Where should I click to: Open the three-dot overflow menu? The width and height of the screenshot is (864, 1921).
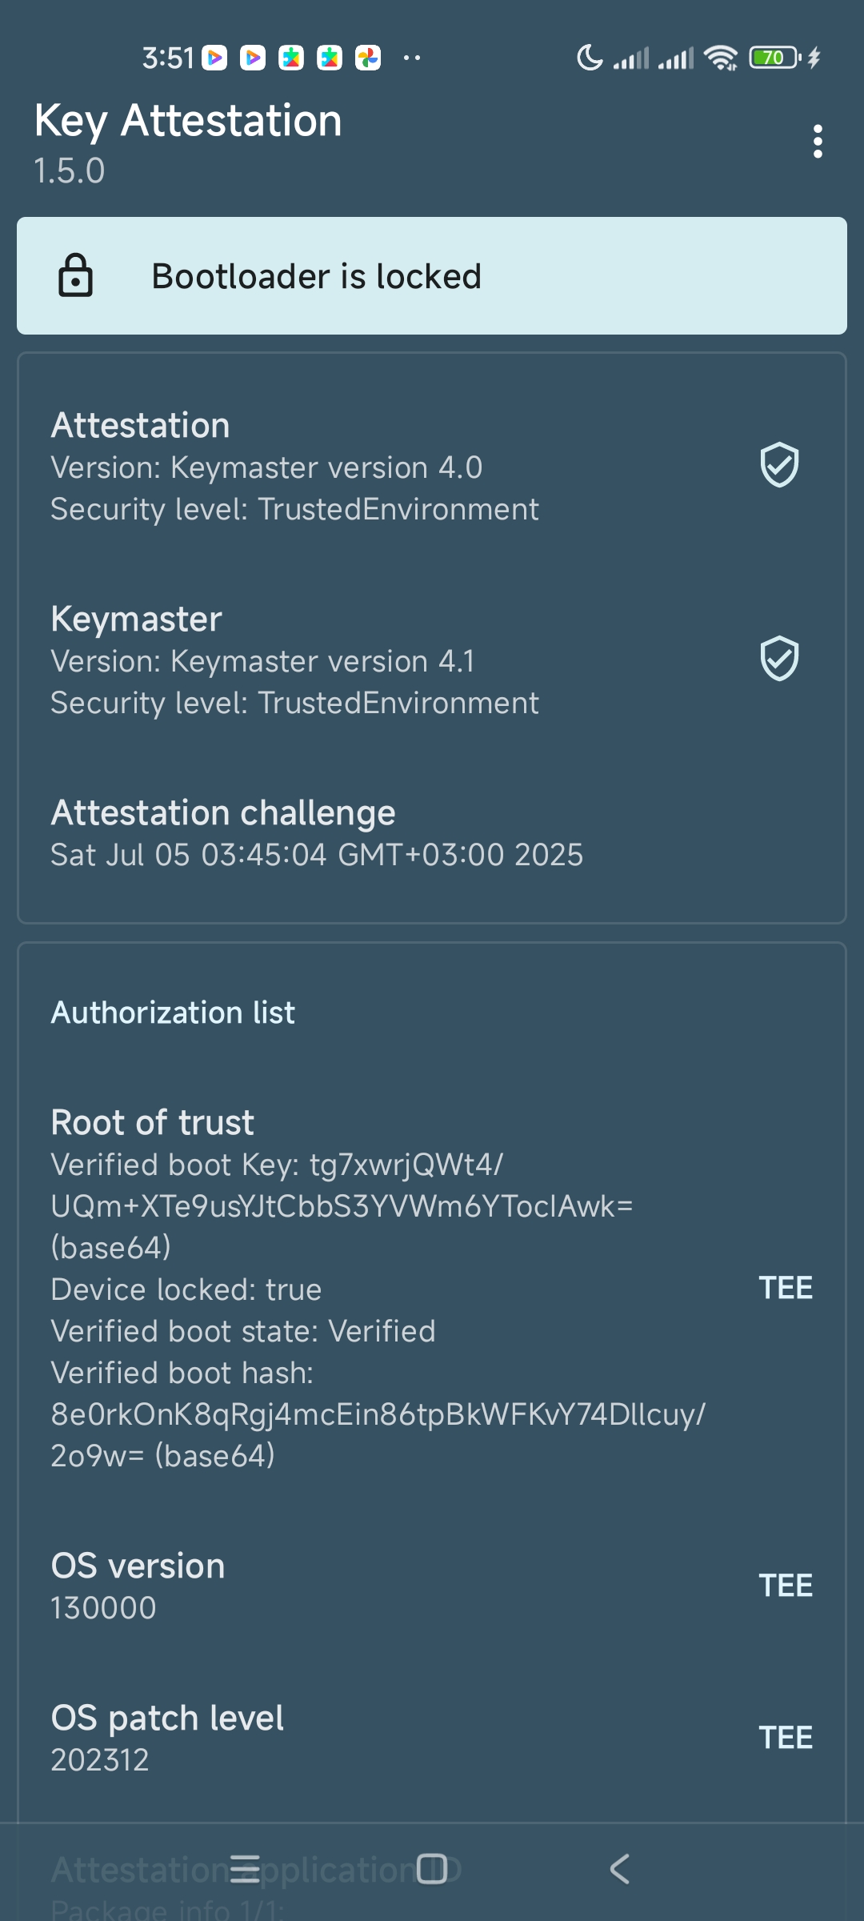pos(817,142)
